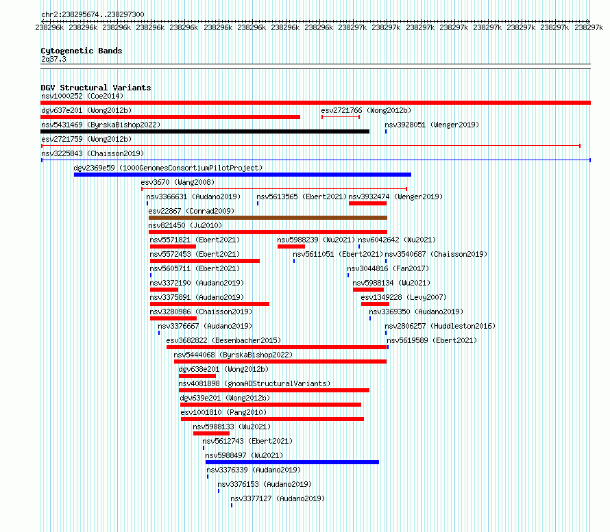The image size is (610, 532).
Task: Open nsv5444068 (ByrskaBishop2022) variant
Action: pyautogui.click(x=233, y=355)
